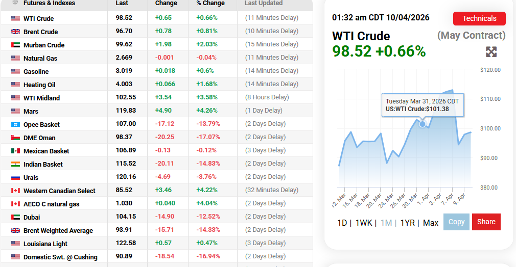Click the US flag icon beside WTI Crude
Screen dimensions: 516x267
[15, 18]
